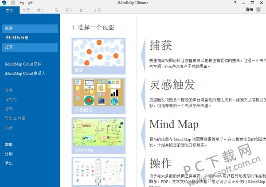The image size is (266, 187).
Task: Open iMindMap Cloud 联系人
Action: click(x=25, y=74)
